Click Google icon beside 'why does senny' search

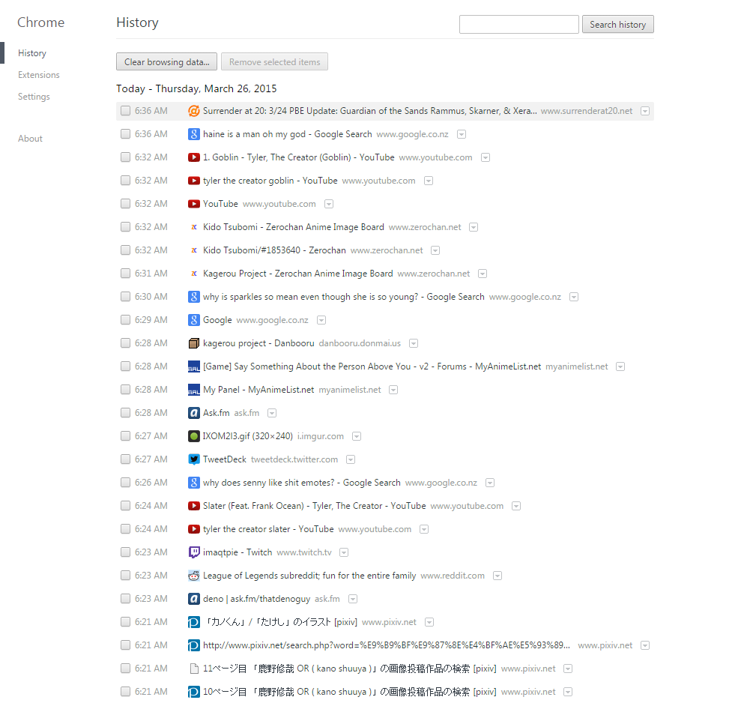194,482
